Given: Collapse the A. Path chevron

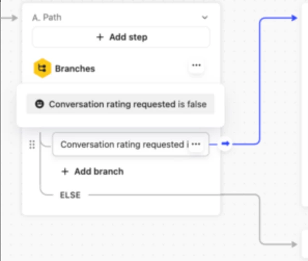Looking at the screenshot, I should pyautogui.click(x=205, y=18).
